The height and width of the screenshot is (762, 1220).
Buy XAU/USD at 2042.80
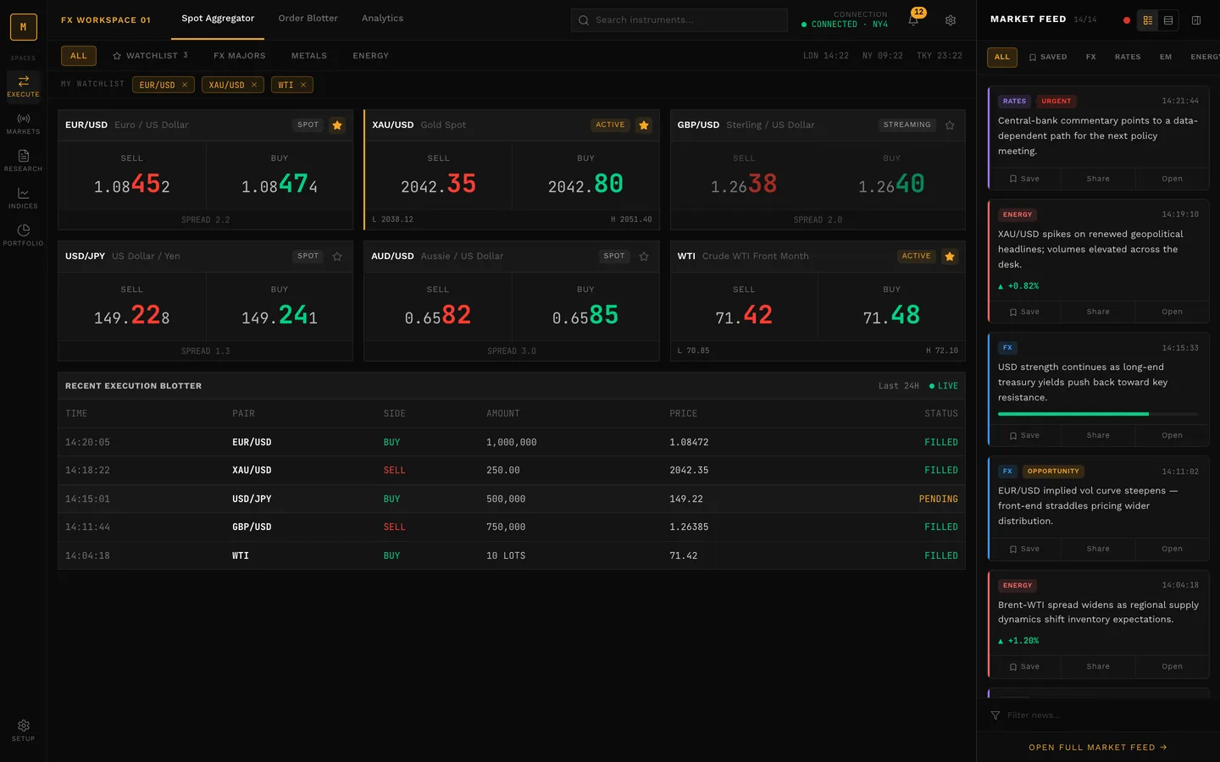coord(585,175)
